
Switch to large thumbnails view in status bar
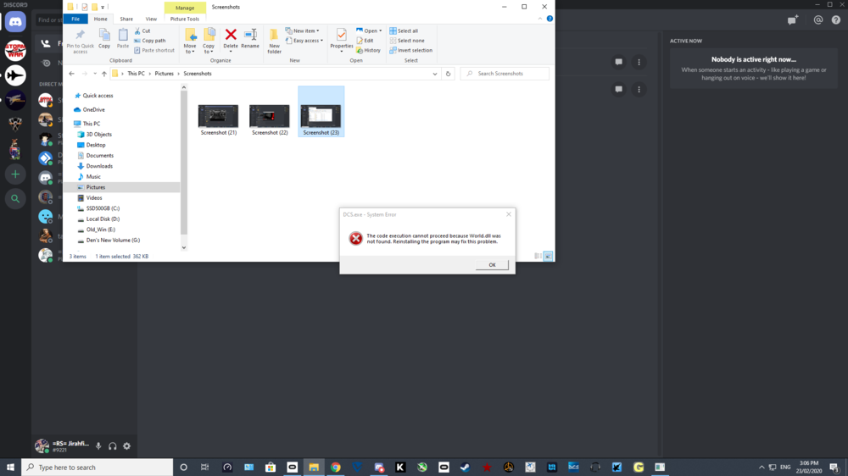tap(548, 256)
